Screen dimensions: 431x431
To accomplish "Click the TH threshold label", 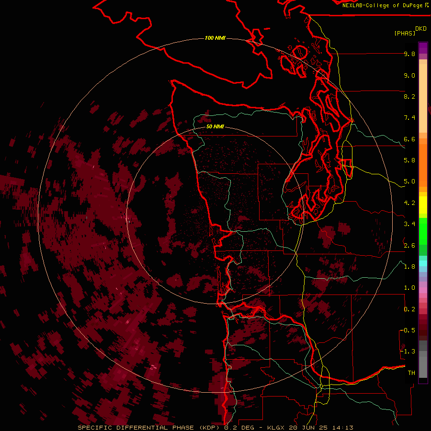I will tap(411, 373).
